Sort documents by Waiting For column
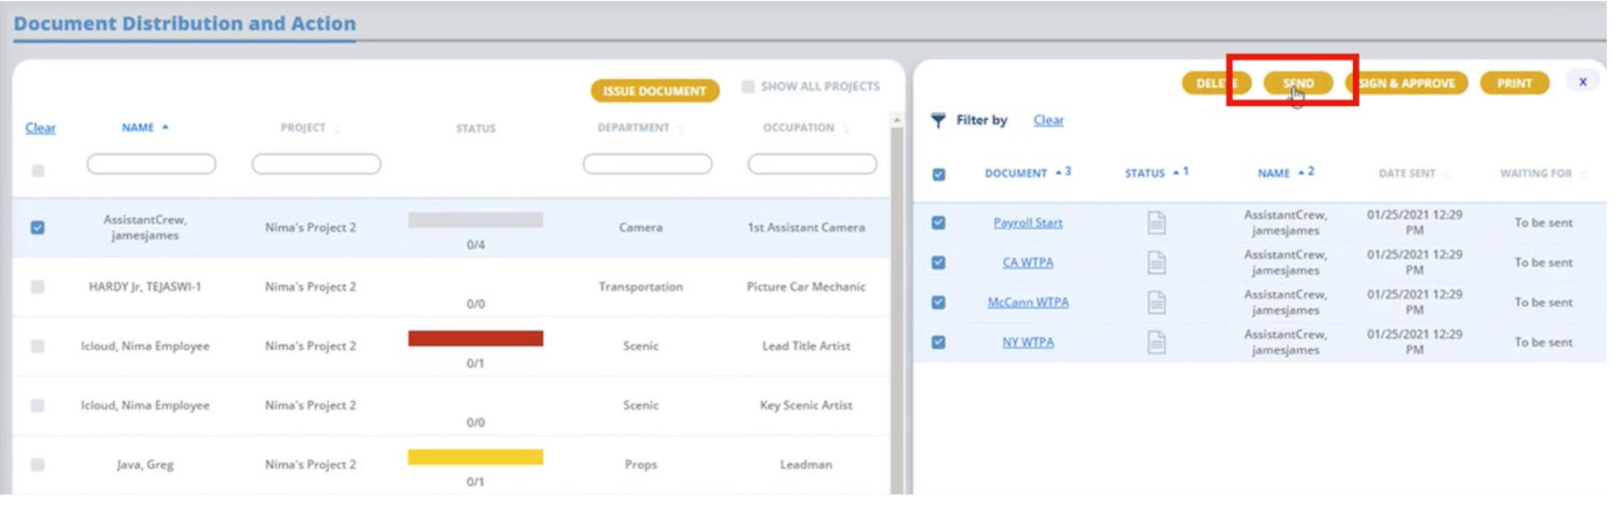This screenshot has width=1612, height=506. pyautogui.click(x=1543, y=174)
